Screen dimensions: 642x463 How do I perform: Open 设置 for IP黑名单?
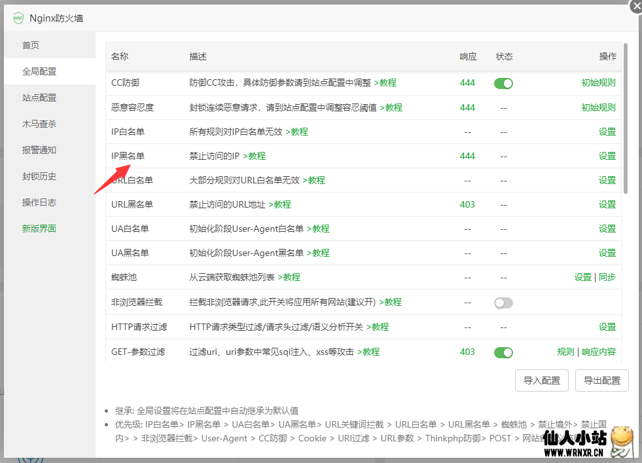pos(607,156)
